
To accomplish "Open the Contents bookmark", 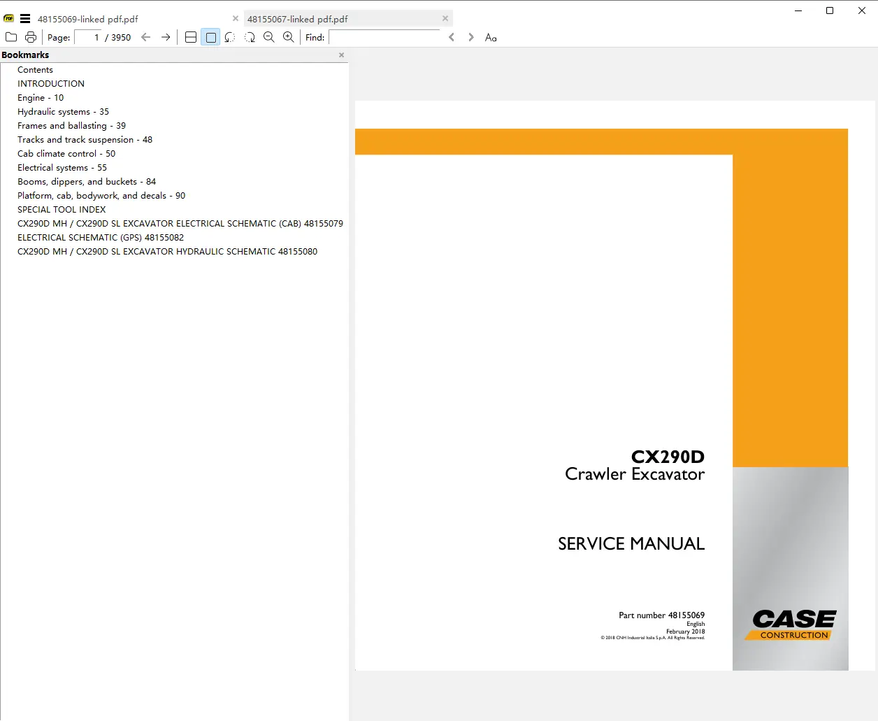I will coord(35,70).
